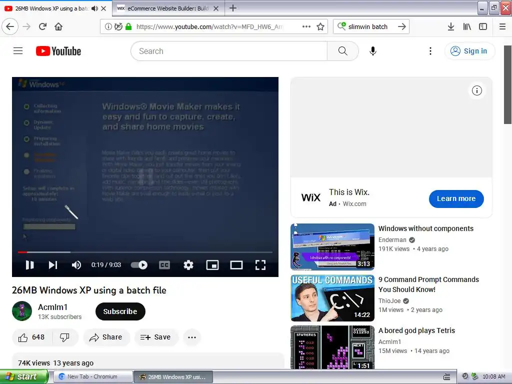
Task: Switch to theater mode
Action: 236,265
